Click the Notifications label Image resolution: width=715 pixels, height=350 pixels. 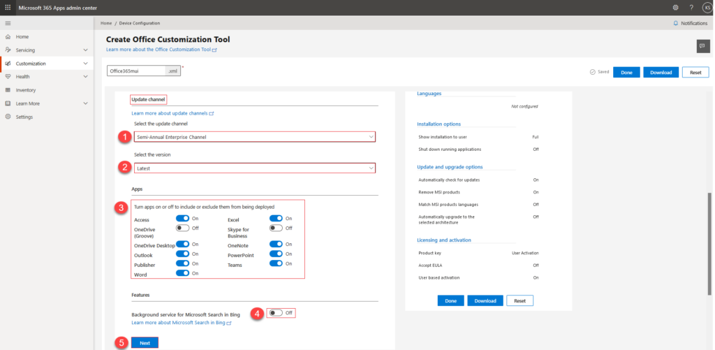coord(694,23)
